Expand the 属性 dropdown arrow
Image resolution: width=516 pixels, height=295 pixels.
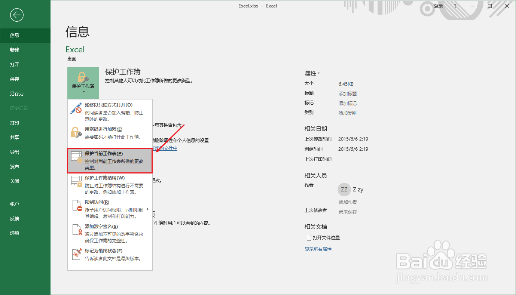coord(318,73)
